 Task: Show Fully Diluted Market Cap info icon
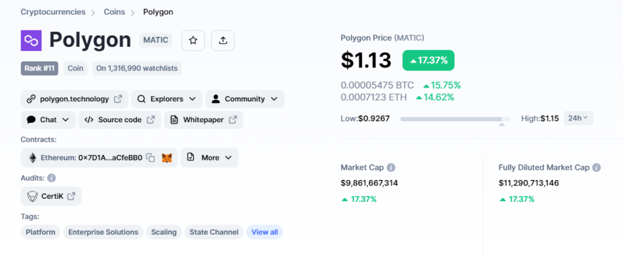(596, 168)
